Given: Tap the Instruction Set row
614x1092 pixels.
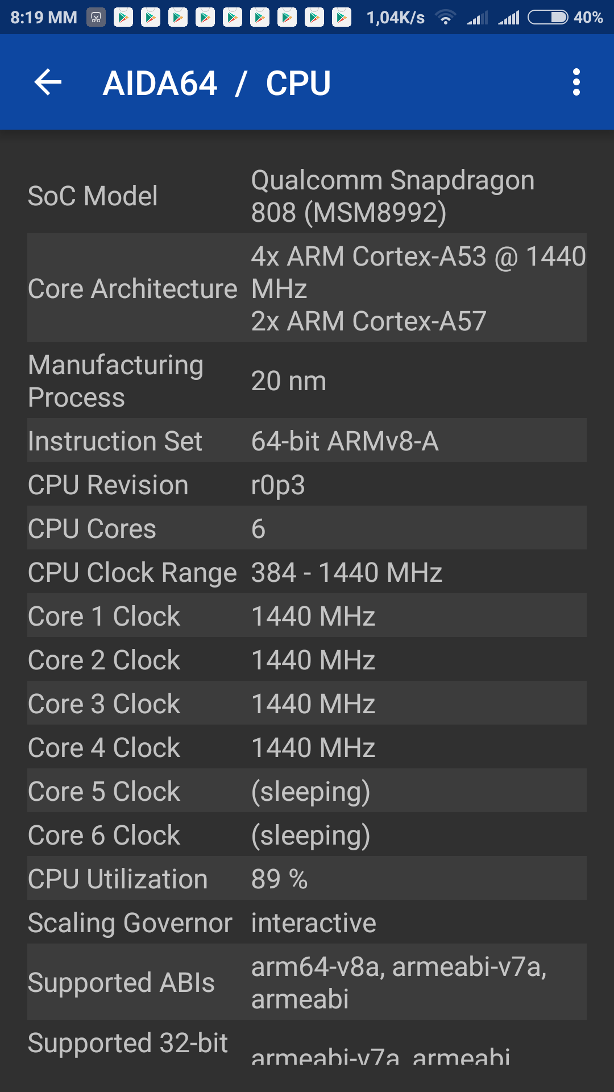Looking at the screenshot, I should tap(307, 441).
